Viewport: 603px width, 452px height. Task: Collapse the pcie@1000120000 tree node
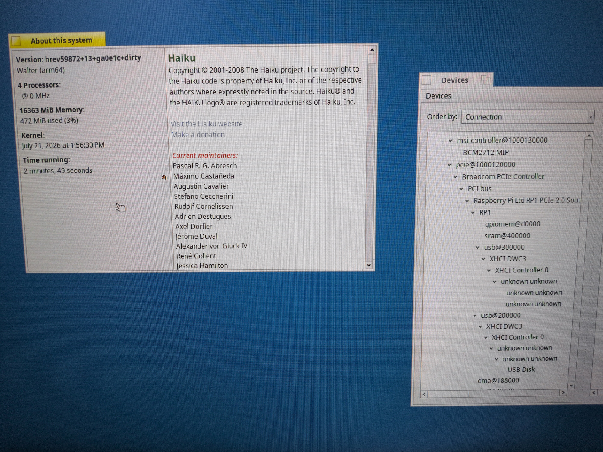coord(449,165)
